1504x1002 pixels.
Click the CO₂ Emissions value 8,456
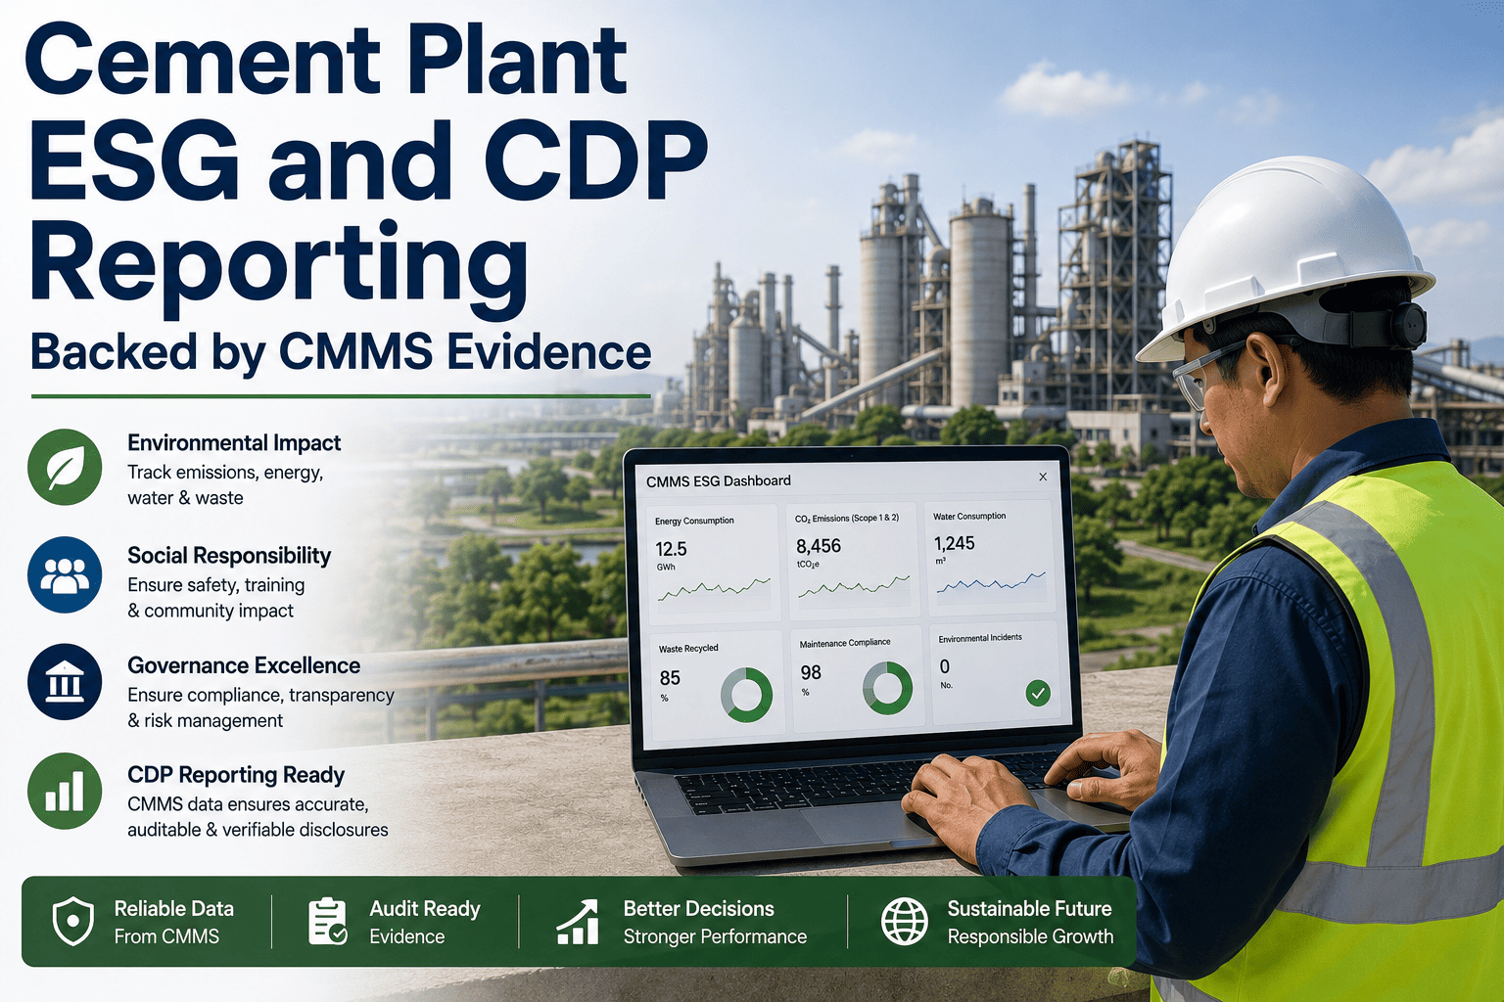[819, 546]
